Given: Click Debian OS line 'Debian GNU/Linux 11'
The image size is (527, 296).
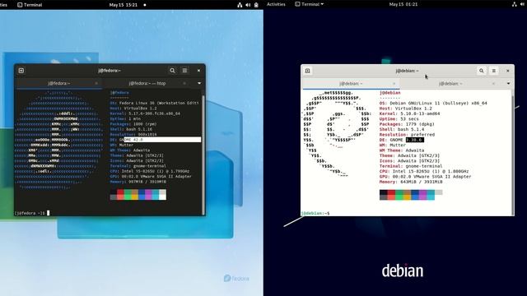Looking at the screenshot, I should [x=433, y=104].
